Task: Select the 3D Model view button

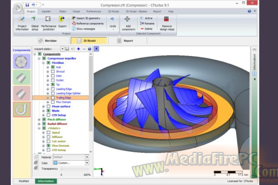Action: click(x=89, y=41)
